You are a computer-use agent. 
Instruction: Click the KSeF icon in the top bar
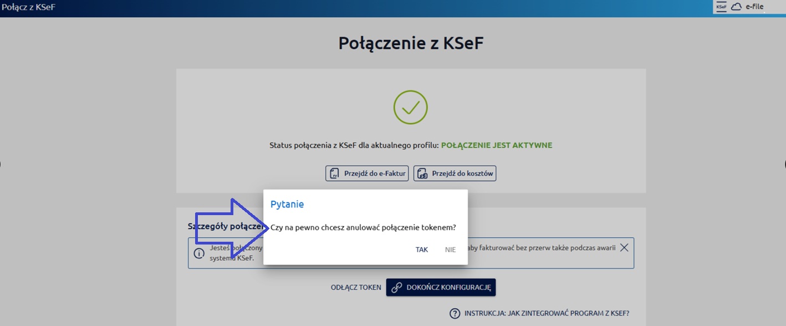721,7
